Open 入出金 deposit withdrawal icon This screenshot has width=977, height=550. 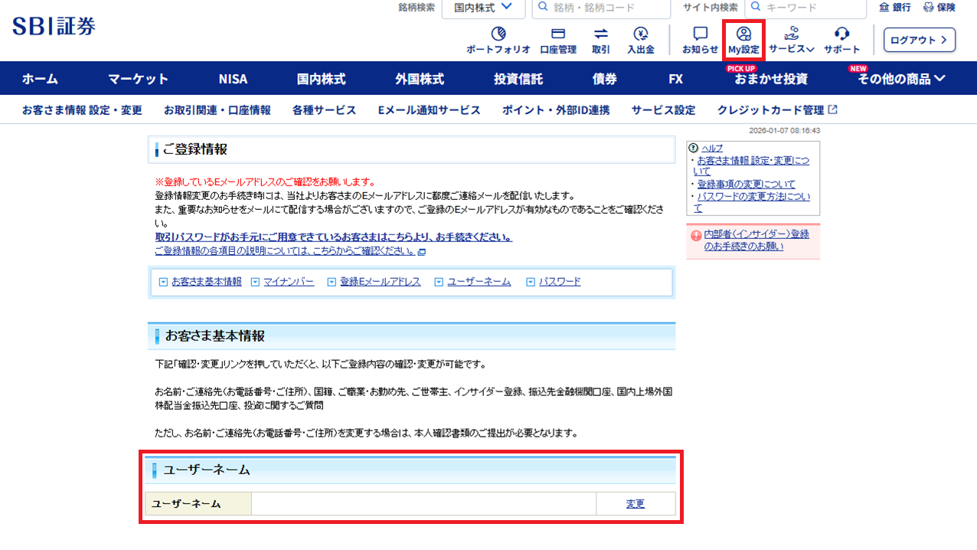pyautogui.click(x=641, y=34)
